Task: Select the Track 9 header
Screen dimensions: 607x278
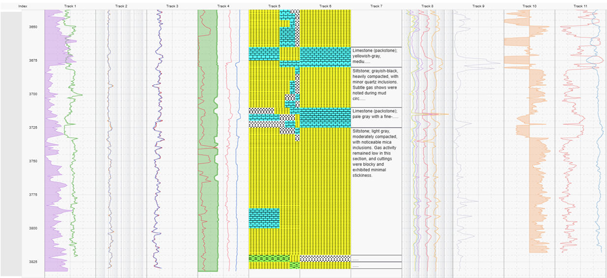Action: click(478, 6)
